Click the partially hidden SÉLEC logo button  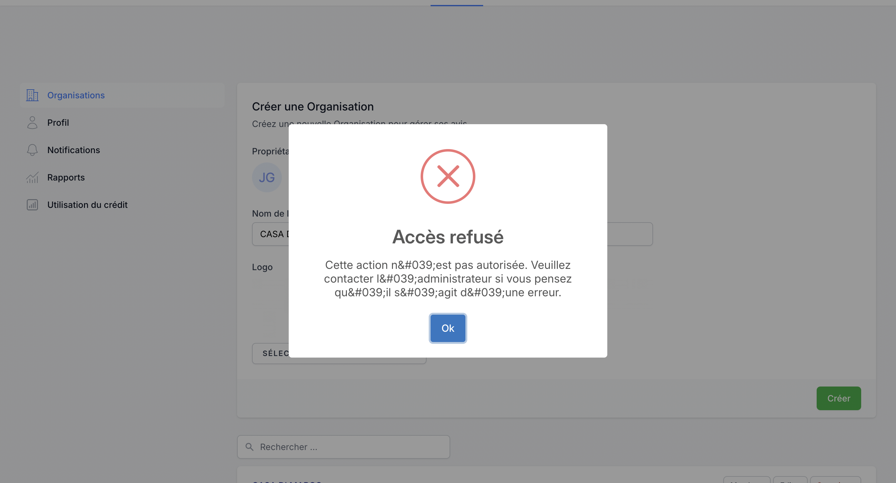tap(271, 354)
